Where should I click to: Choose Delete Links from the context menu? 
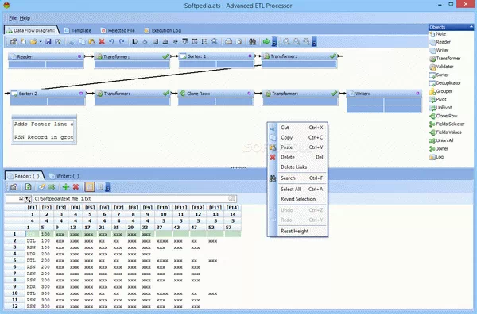coord(297,167)
